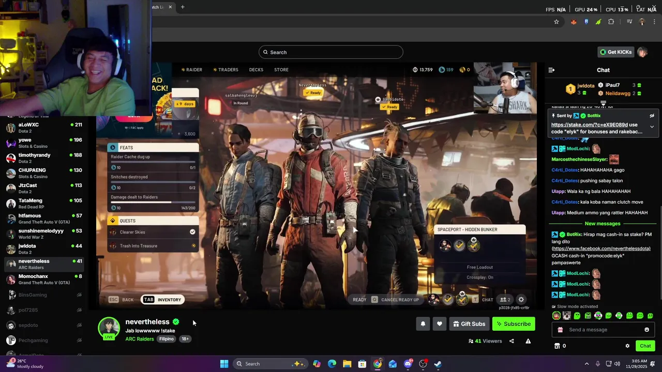Expand the pinned message chevron
Viewport: 662px width, 372px height.
(x=652, y=127)
